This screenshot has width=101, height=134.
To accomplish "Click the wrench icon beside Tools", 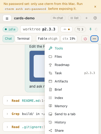I will [51, 48].
